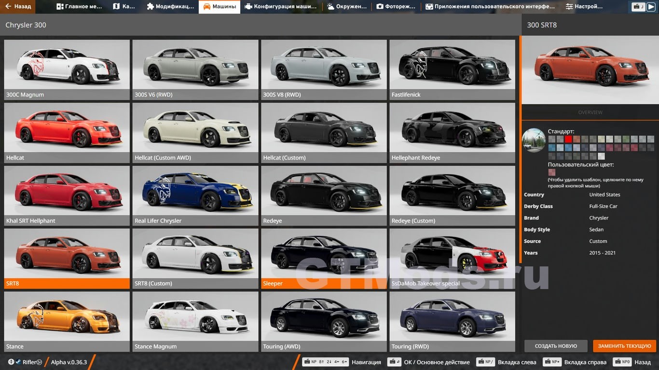Go back using the top-left Назад button
This screenshot has width=659, height=370.
[x=18, y=7]
